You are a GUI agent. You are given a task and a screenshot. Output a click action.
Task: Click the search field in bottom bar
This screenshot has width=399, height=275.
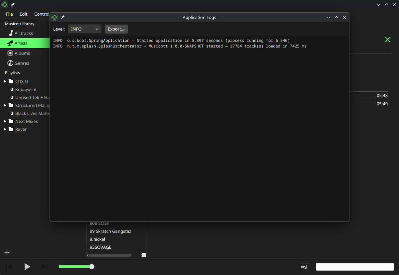(355, 267)
